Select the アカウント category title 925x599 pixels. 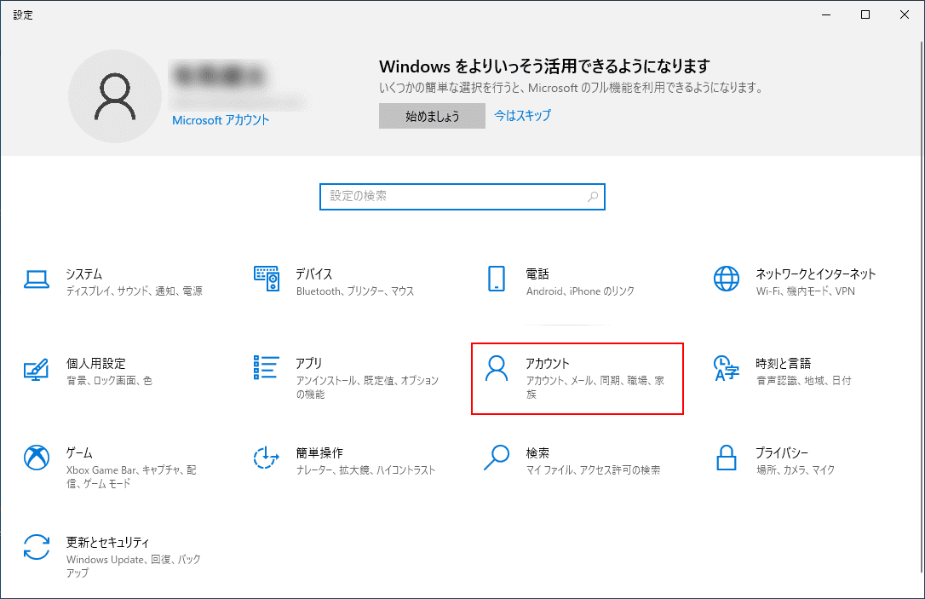point(548,364)
